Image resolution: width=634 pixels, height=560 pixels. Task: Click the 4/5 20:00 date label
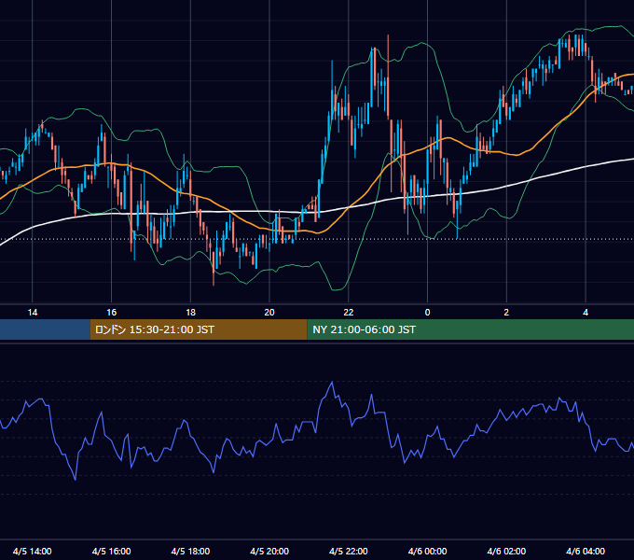(x=269, y=551)
